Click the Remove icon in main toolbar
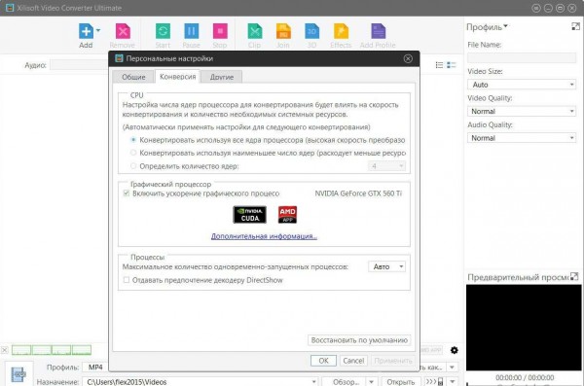Screen dimensions: 584x386 123,31
